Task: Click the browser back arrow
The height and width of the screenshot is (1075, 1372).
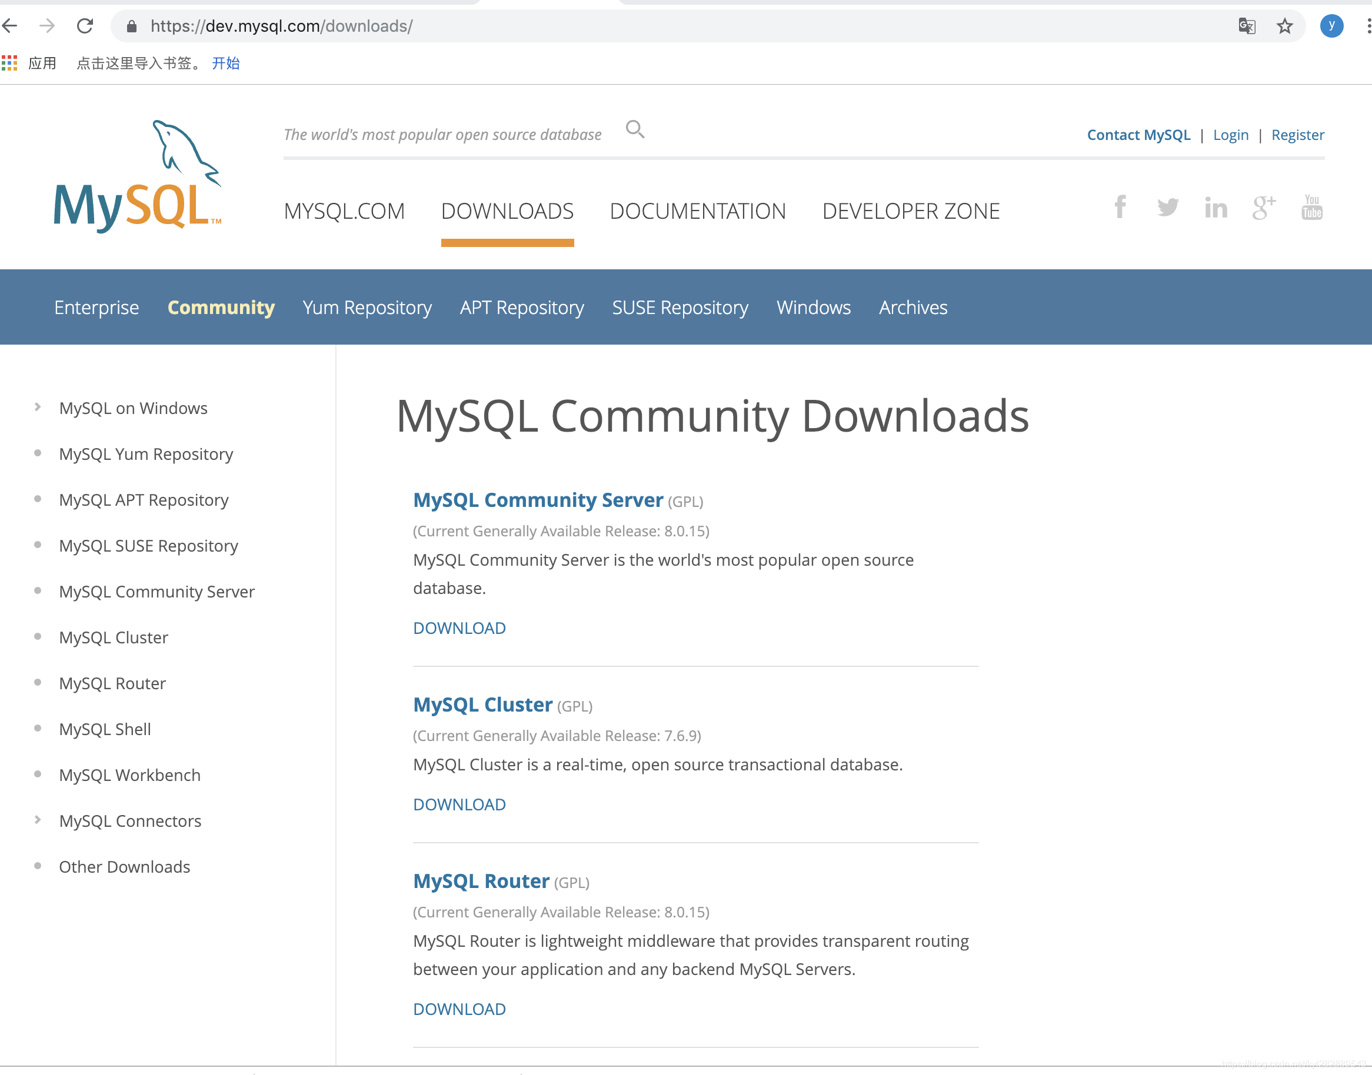Action: coord(9,26)
